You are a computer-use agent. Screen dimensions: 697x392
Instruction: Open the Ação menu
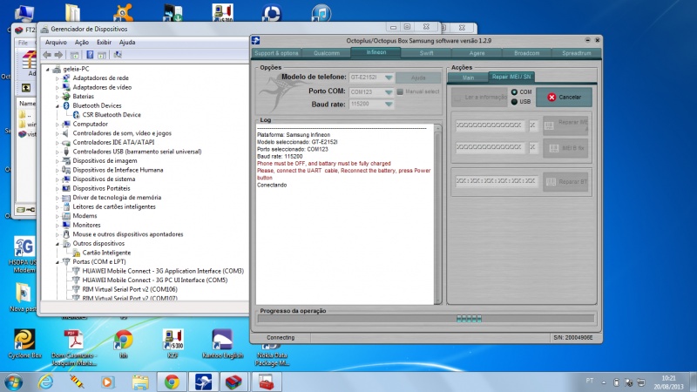click(81, 42)
